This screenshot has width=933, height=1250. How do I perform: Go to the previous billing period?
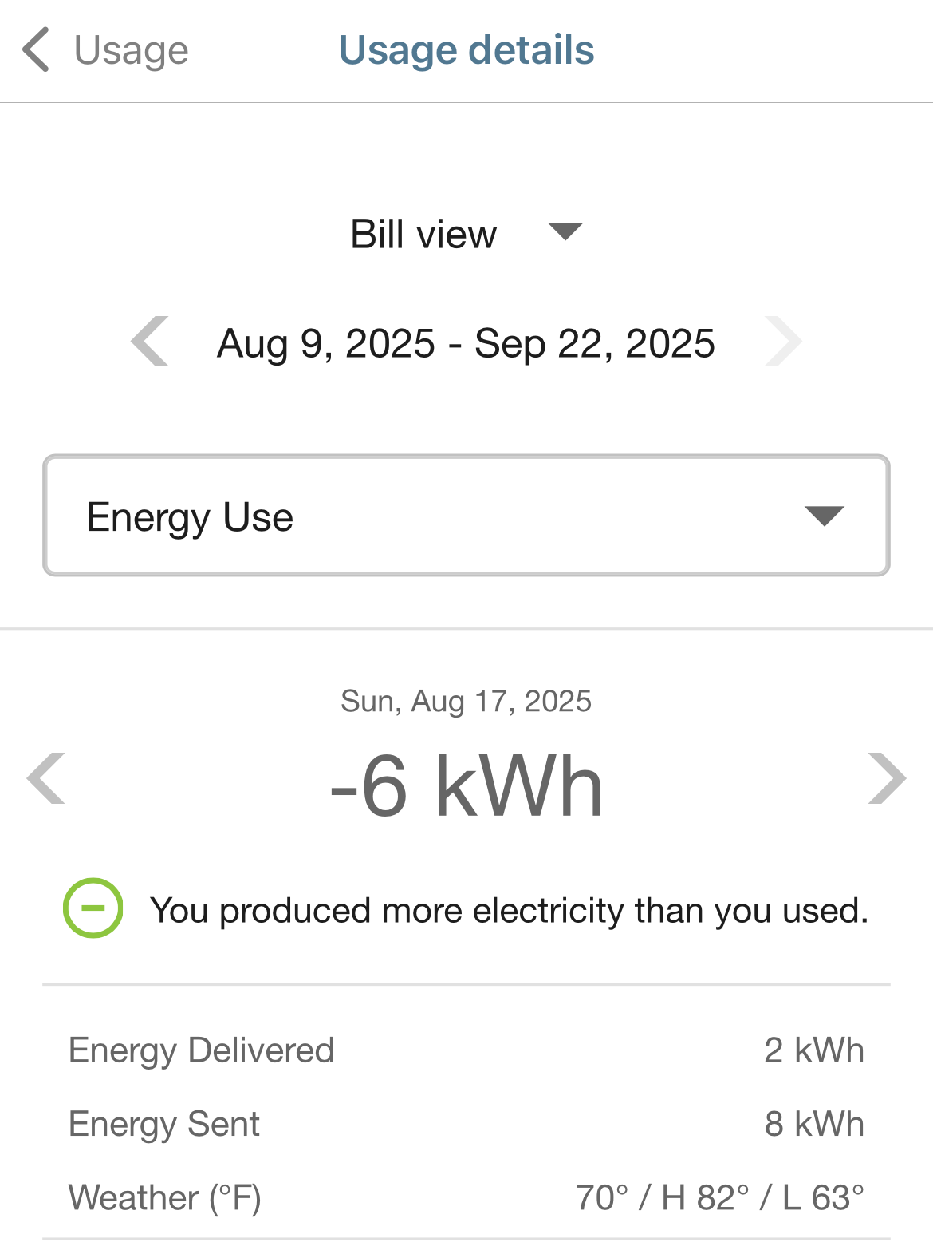click(x=151, y=342)
